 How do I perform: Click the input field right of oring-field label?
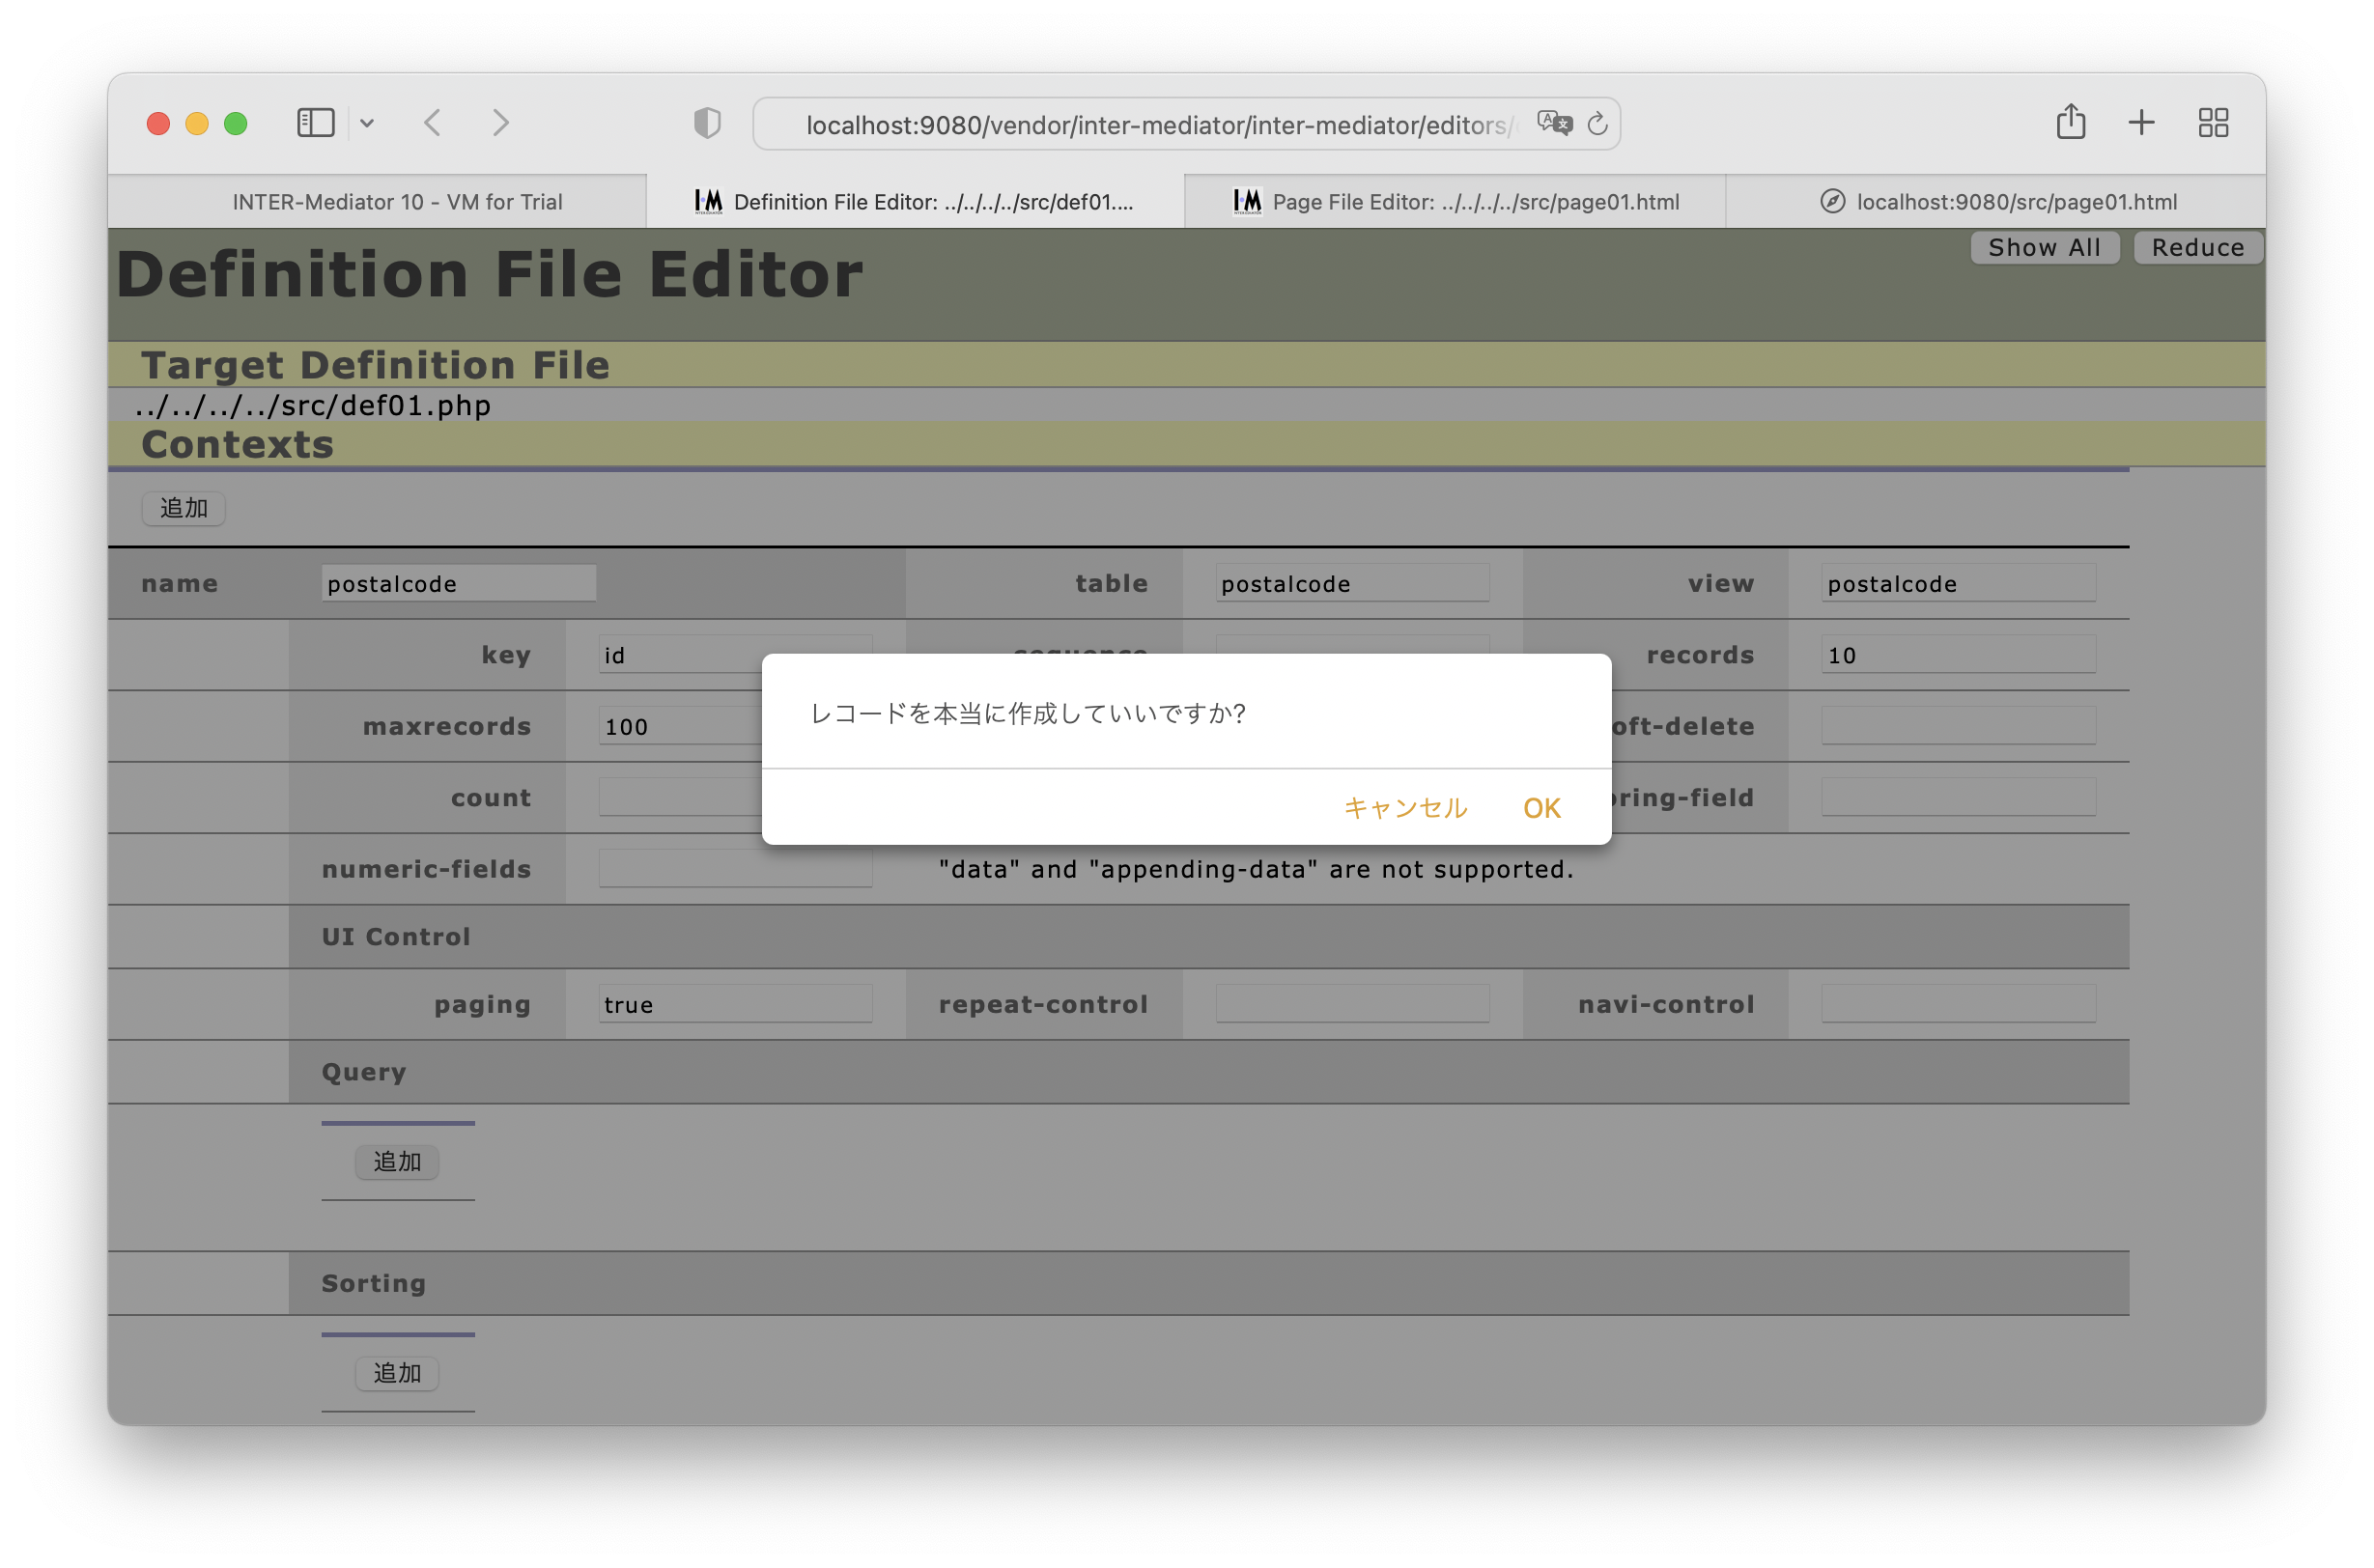(x=1959, y=797)
